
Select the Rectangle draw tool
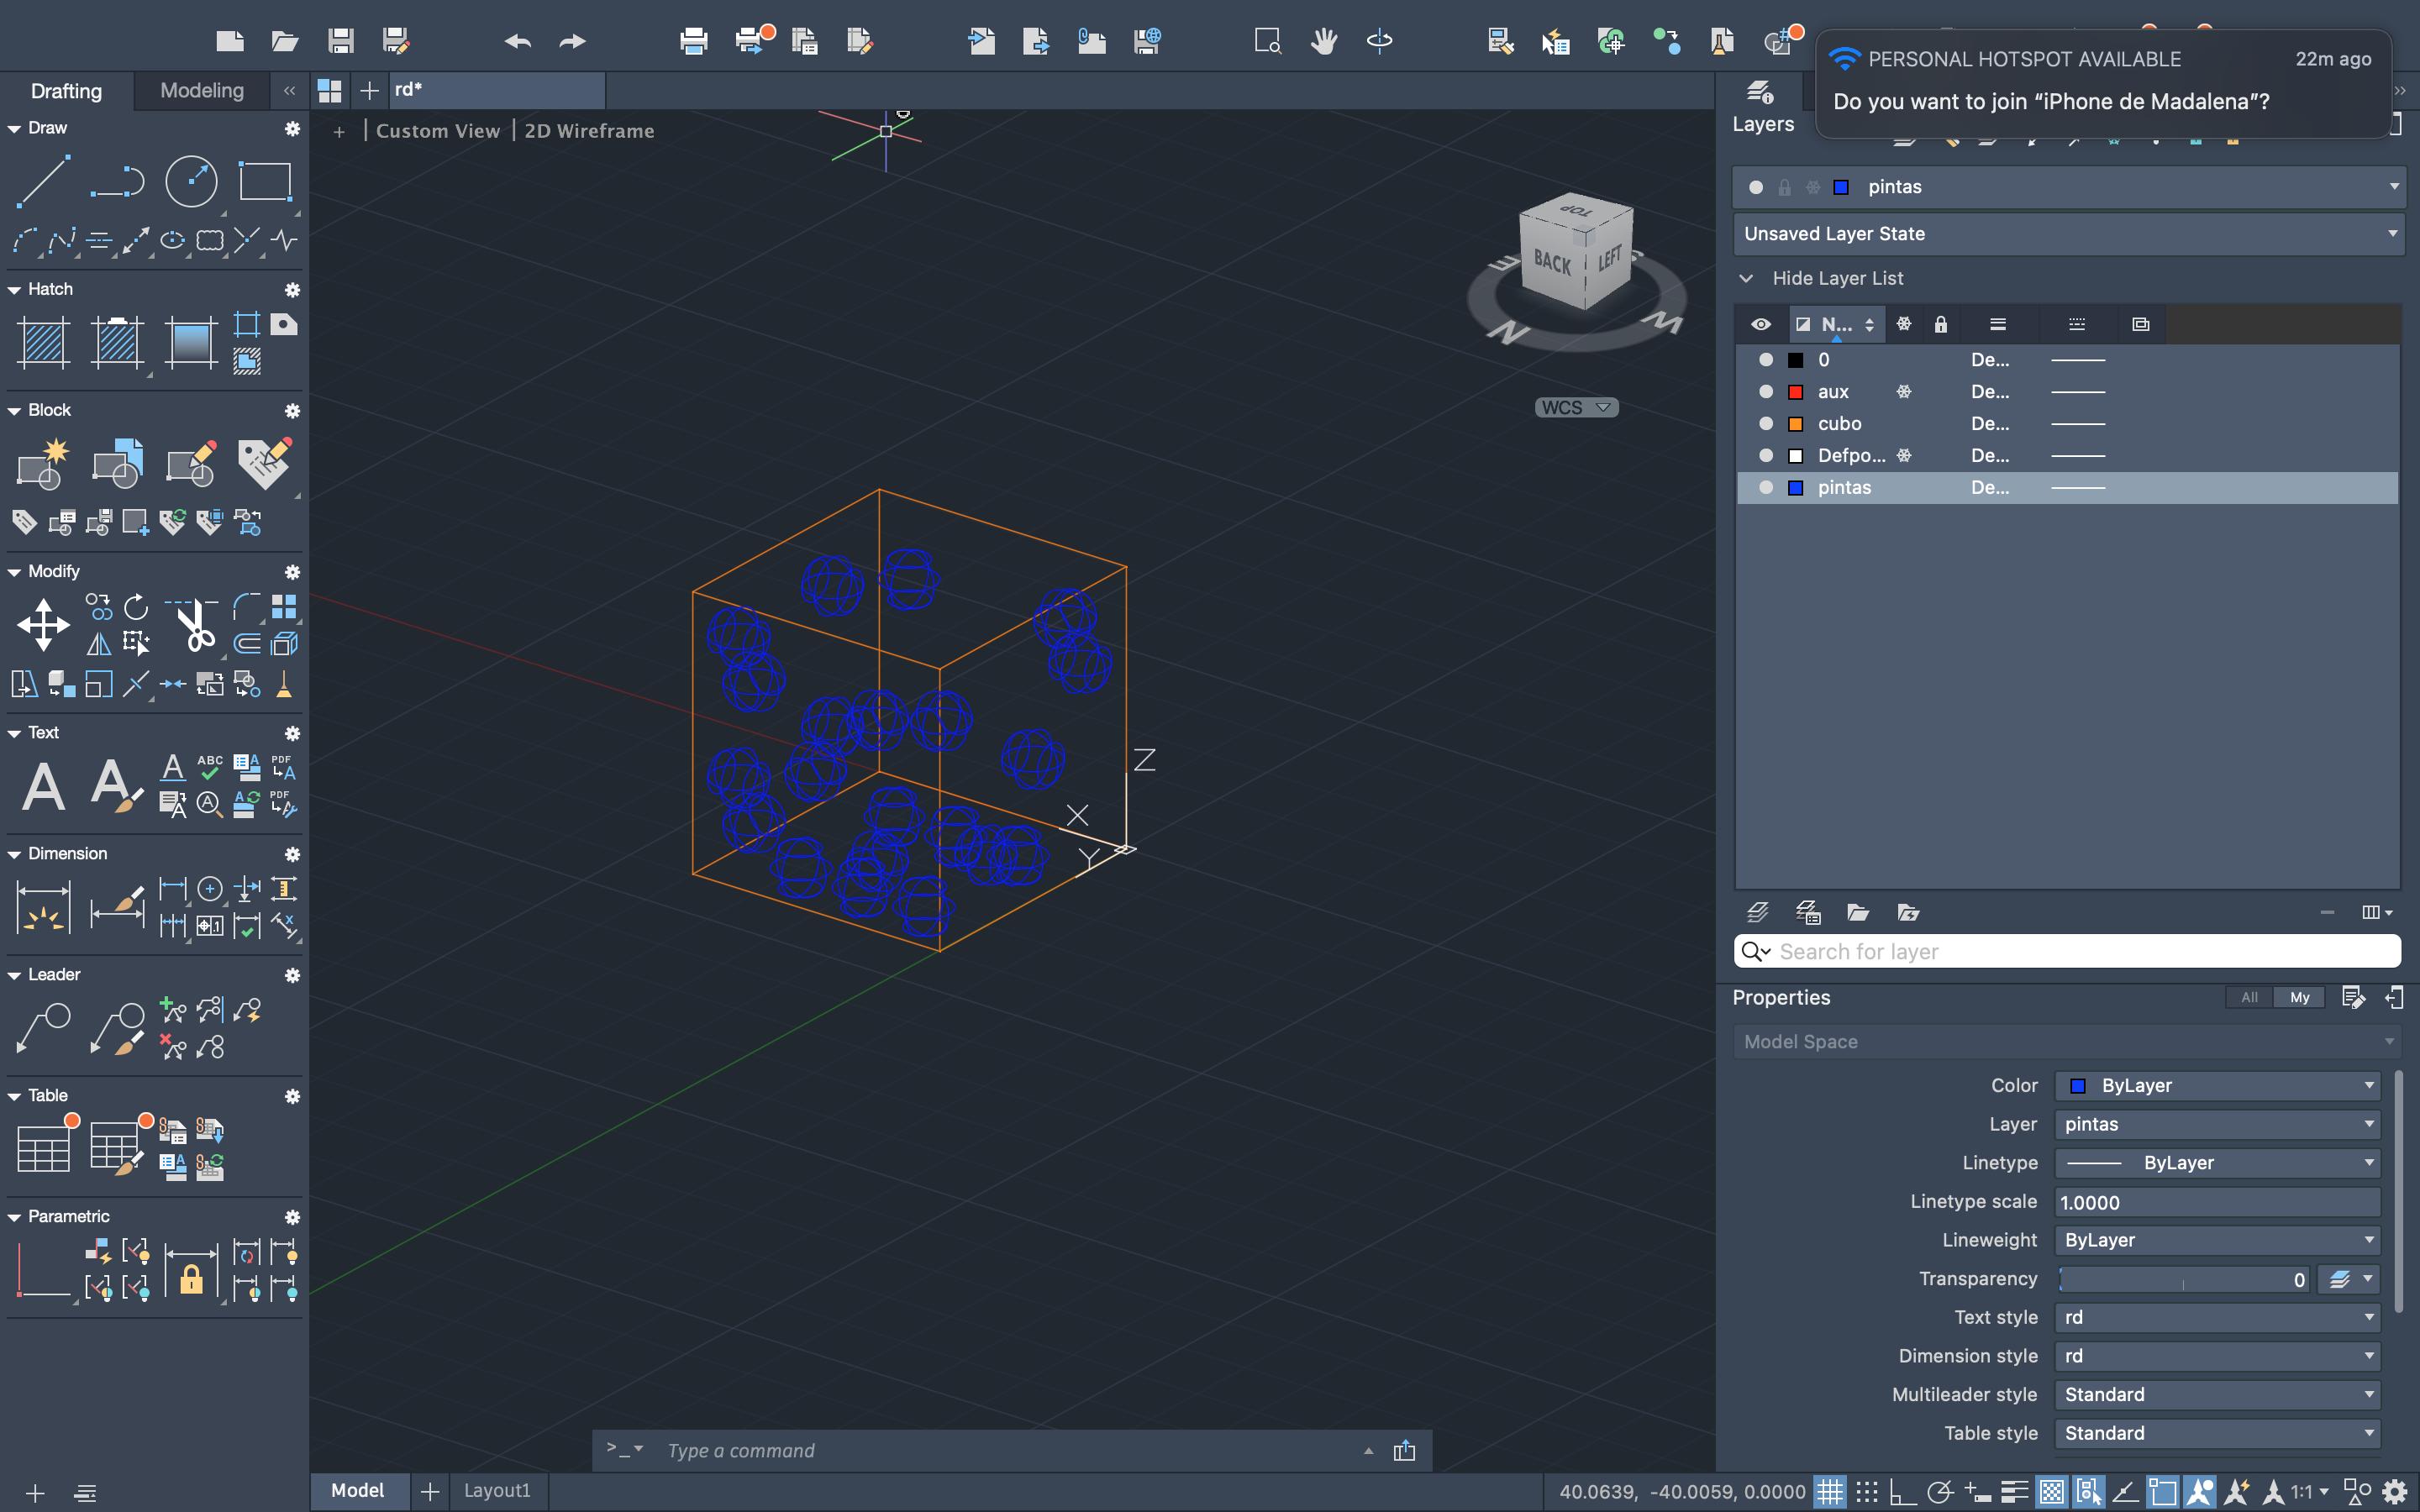coord(265,181)
